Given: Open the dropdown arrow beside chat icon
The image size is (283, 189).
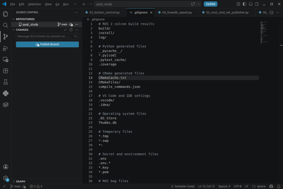Looking at the screenshot, I should 198,4.
